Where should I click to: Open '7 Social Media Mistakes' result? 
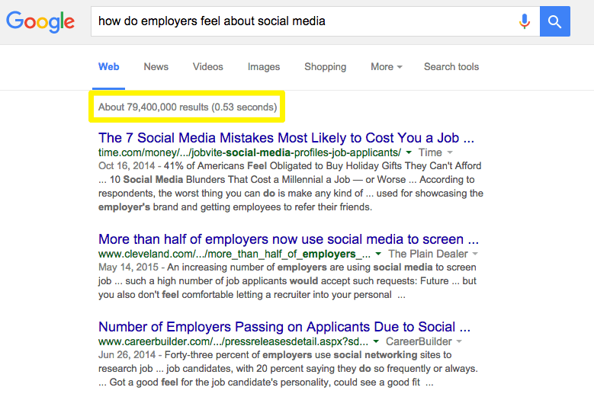point(286,138)
